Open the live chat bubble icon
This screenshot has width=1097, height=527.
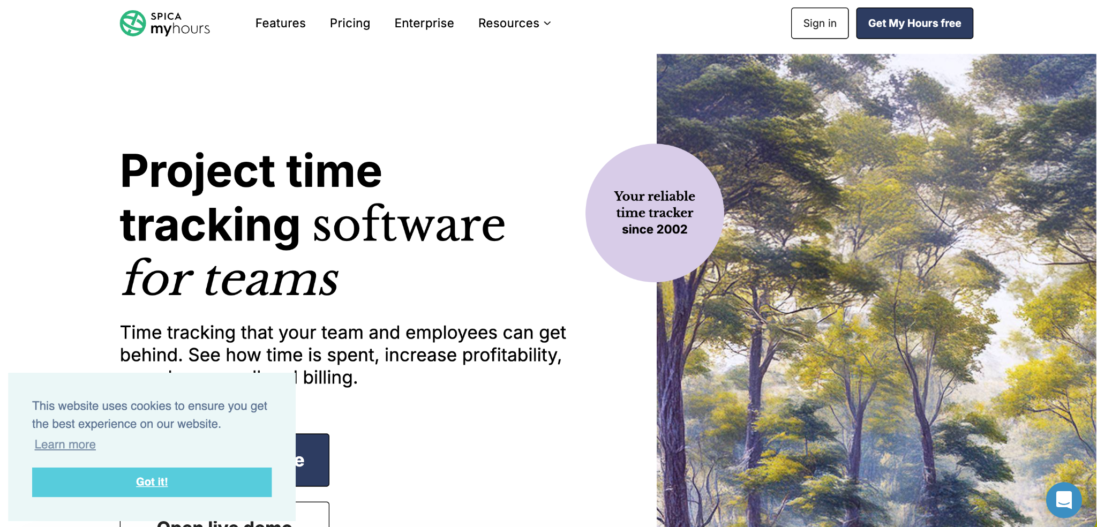coord(1064,500)
